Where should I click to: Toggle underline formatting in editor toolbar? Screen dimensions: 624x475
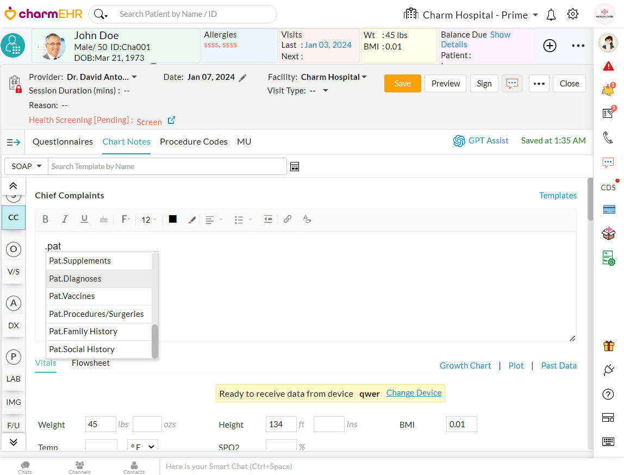pos(84,219)
